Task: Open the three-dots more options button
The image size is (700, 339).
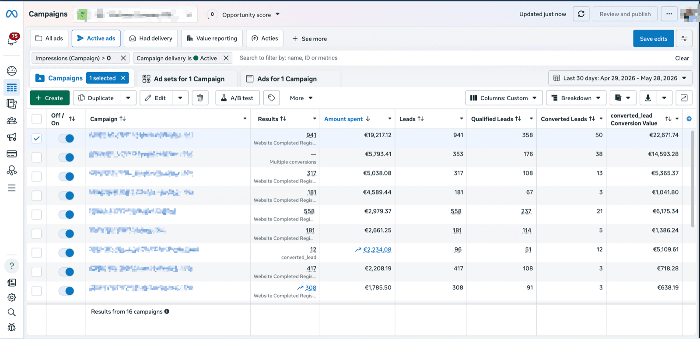Action: point(669,14)
